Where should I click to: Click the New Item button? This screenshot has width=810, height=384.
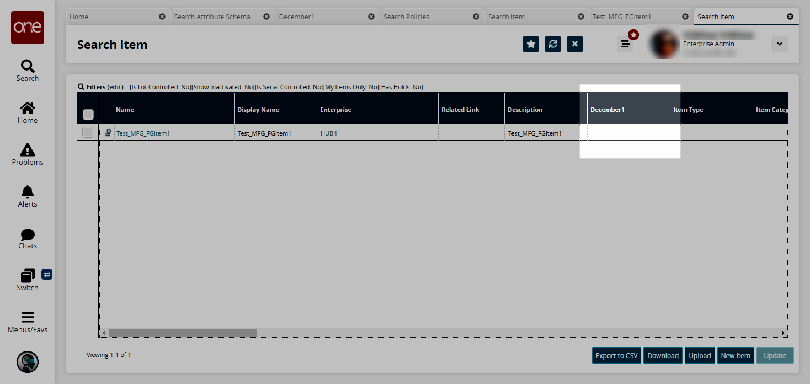click(x=736, y=355)
